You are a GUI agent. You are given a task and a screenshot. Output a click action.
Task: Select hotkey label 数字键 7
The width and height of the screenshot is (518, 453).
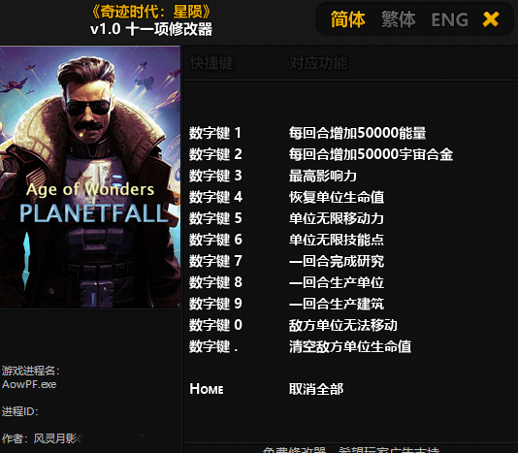pyautogui.click(x=215, y=261)
